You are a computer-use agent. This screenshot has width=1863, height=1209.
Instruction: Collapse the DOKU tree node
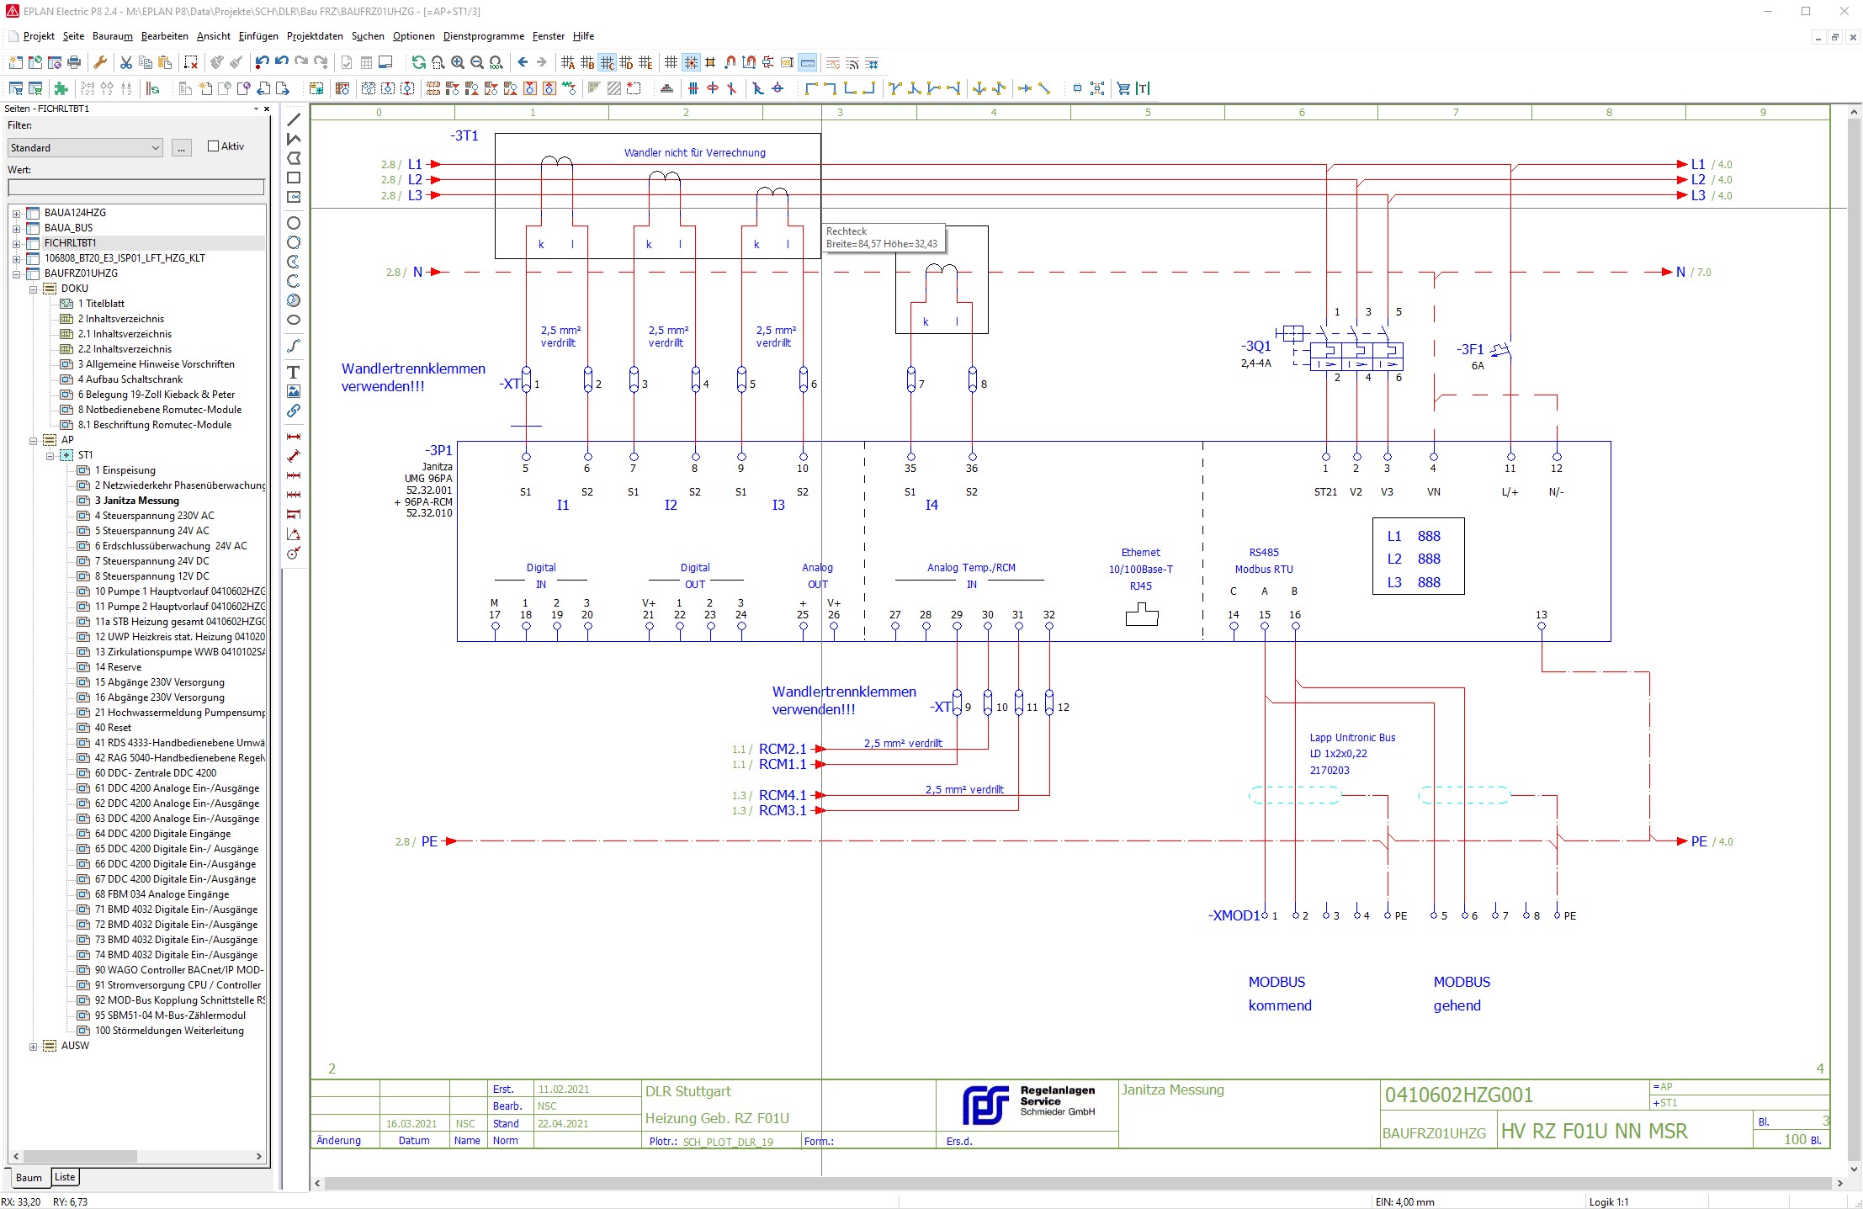(34, 289)
